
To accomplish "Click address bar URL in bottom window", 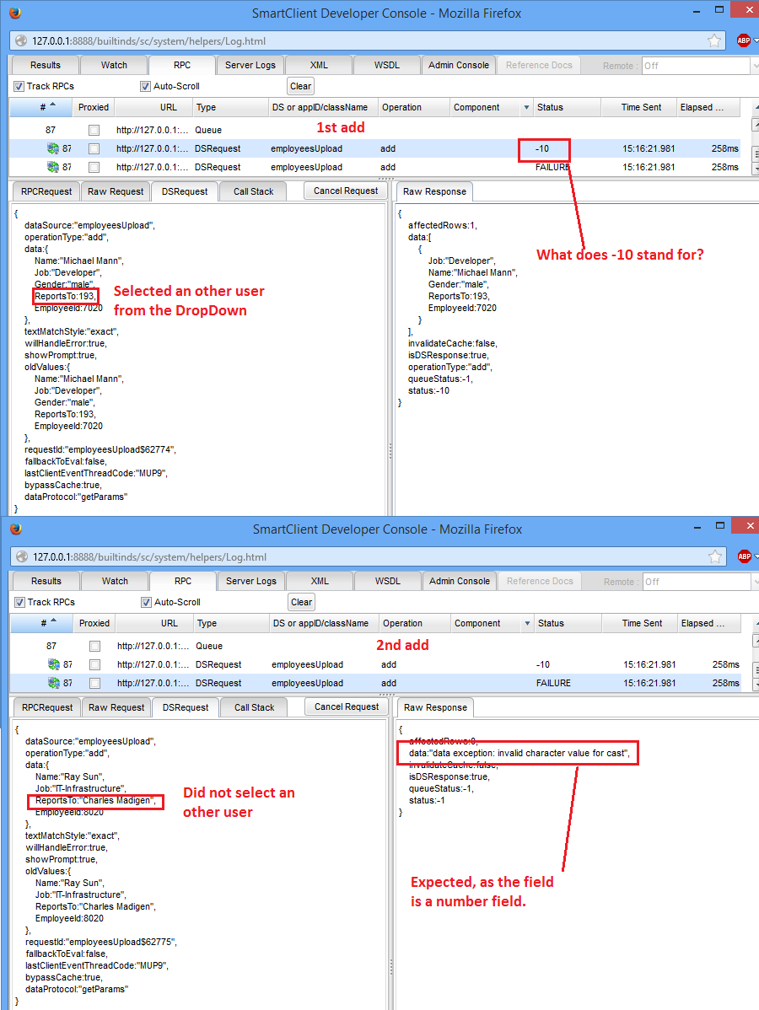I will point(149,557).
